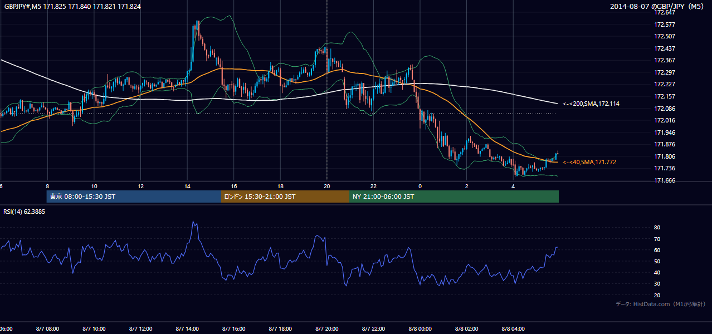712x334 pixels.
Task: Click hour tick 22 under price chart
Action: (374, 186)
